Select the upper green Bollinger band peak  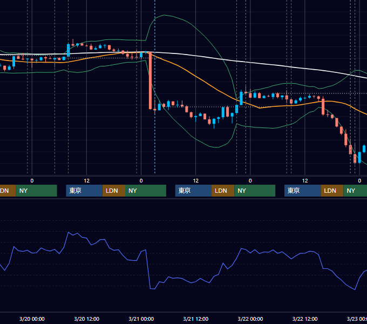point(164,15)
